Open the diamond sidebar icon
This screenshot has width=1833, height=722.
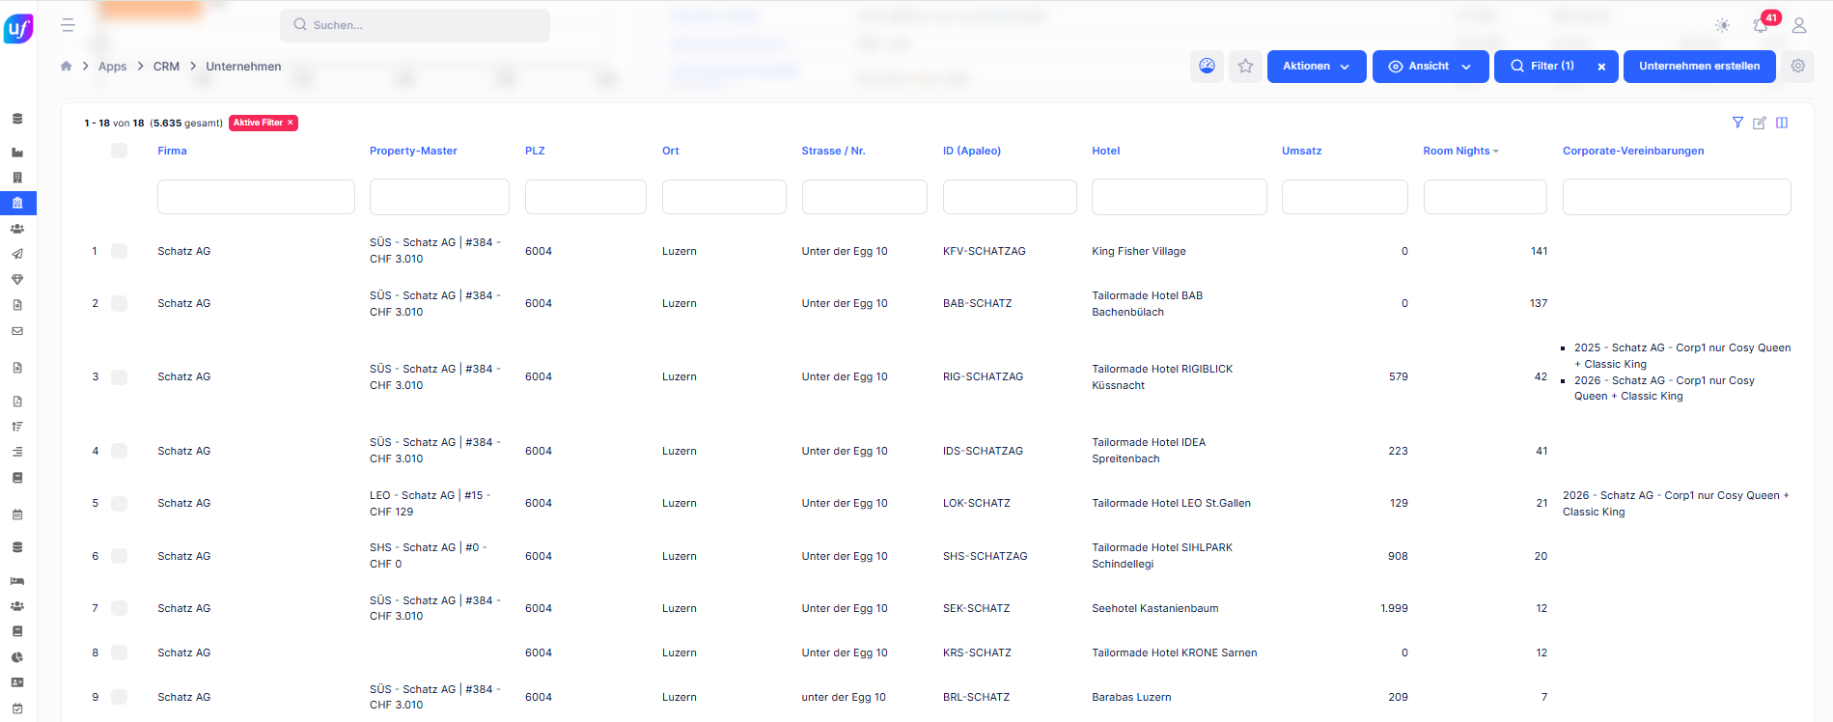(x=17, y=279)
